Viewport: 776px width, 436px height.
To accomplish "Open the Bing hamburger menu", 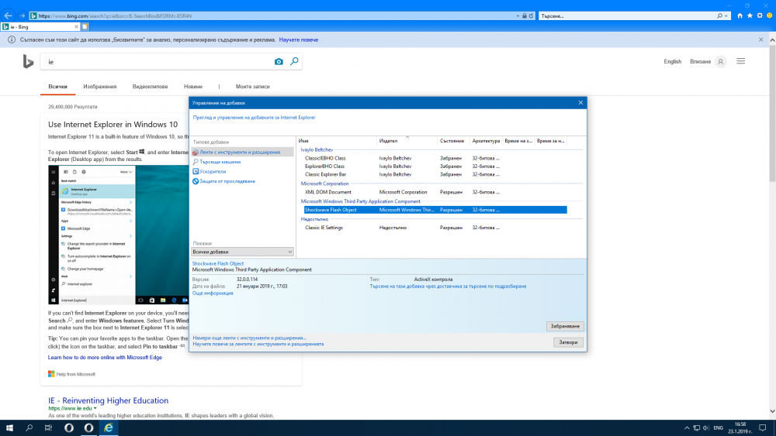I will tap(741, 61).
